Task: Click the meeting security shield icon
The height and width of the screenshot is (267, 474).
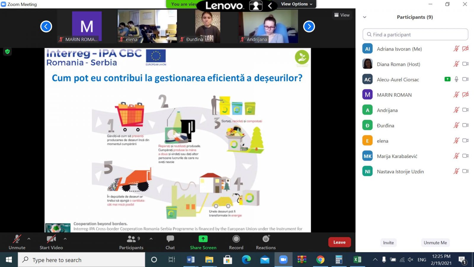Action: tap(7, 51)
